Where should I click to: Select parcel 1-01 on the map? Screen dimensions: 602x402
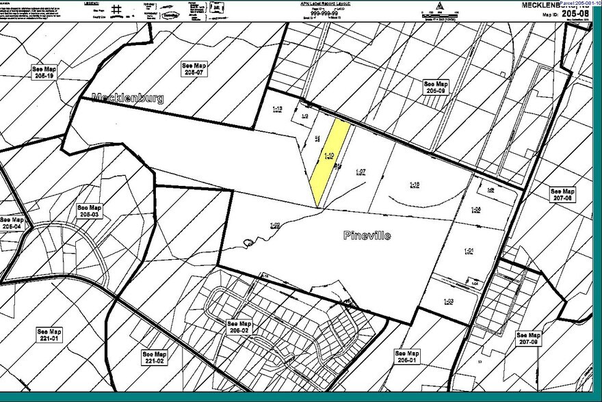[x=469, y=251]
